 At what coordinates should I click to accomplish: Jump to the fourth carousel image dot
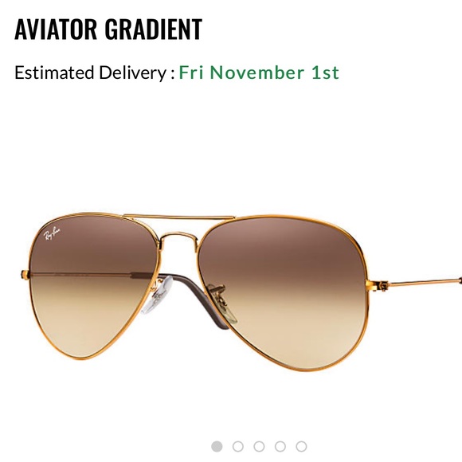[x=280, y=446]
